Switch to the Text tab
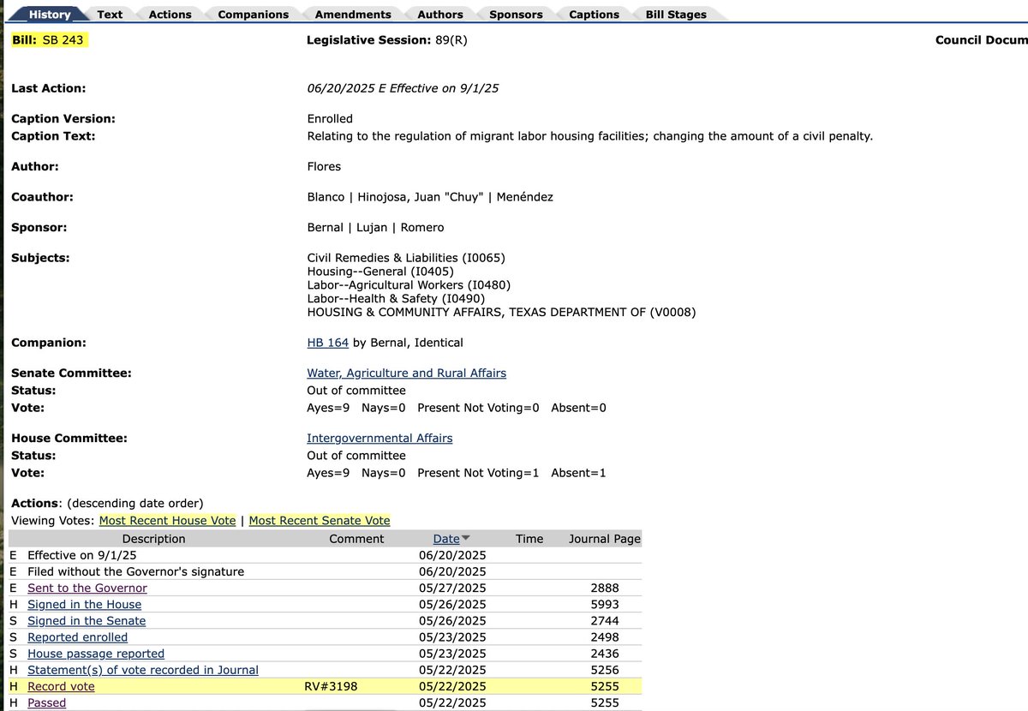 click(x=110, y=15)
